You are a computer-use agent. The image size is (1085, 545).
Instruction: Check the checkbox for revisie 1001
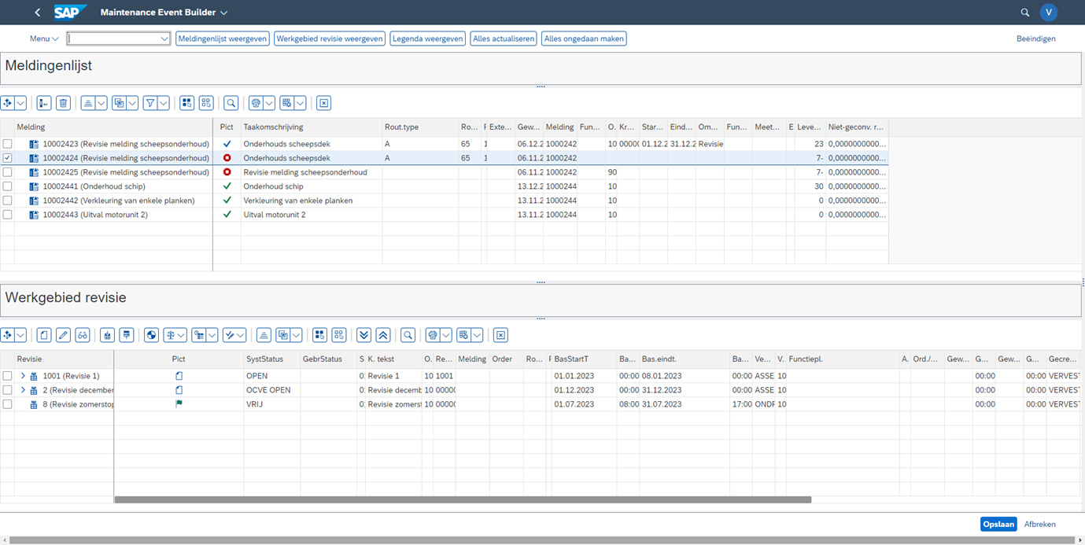(x=8, y=376)
